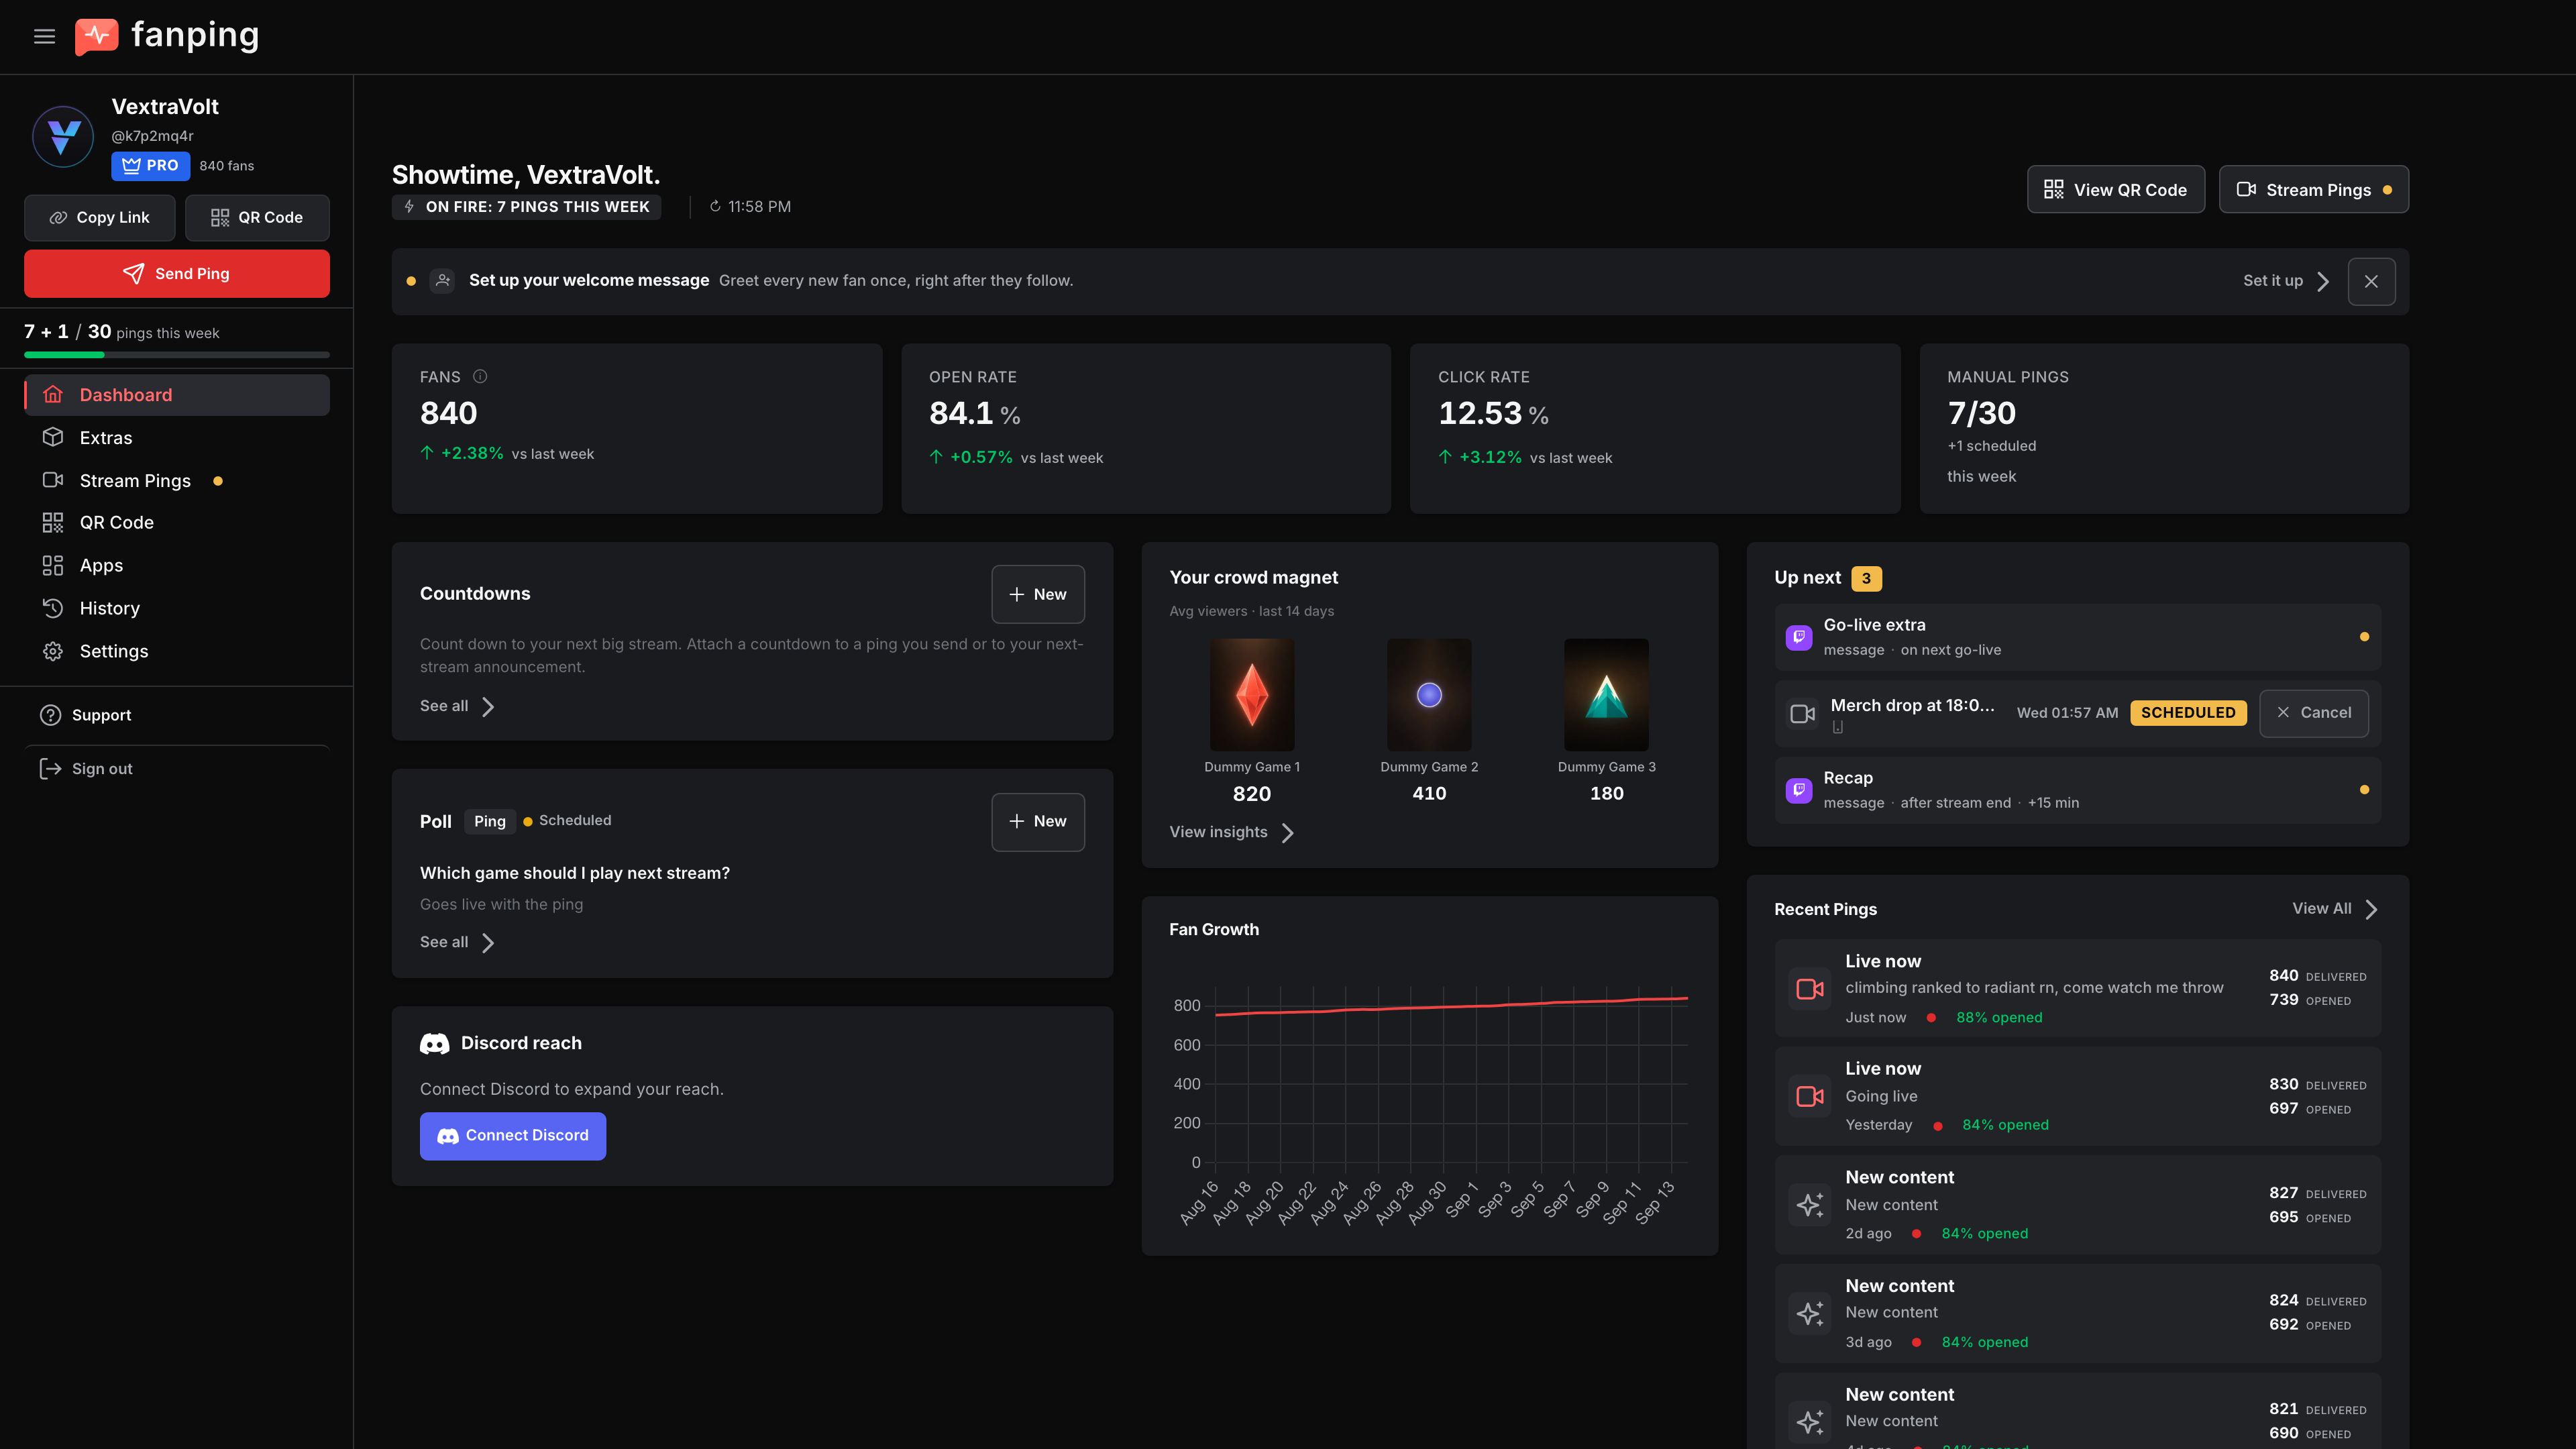Click the Copy Link button
Screen dimensions: 2576x1449
point(100,218)
